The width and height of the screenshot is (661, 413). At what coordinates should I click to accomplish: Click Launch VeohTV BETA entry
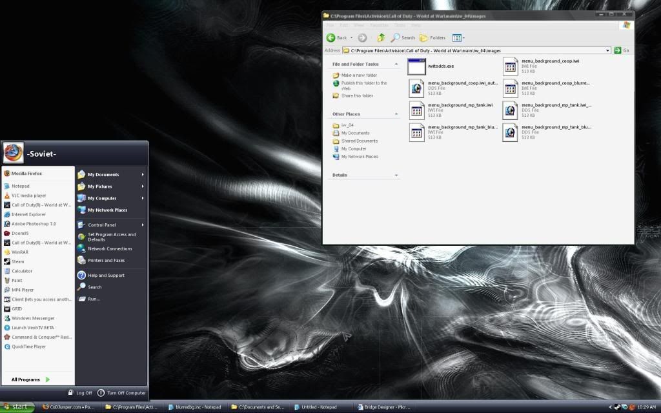click(x=38, y=328)
